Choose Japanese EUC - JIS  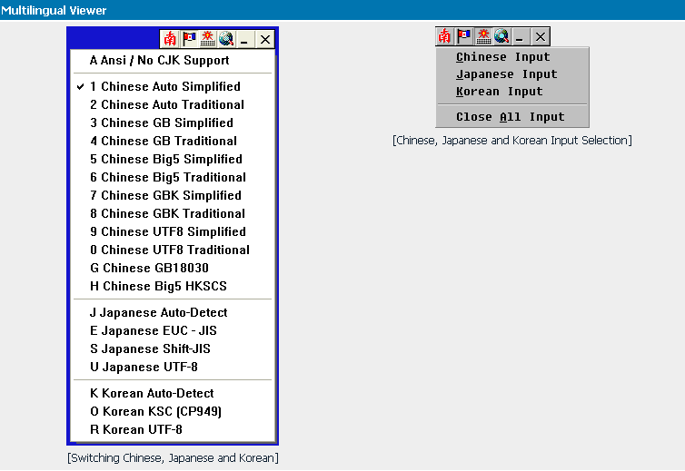(x=173, y=330)
